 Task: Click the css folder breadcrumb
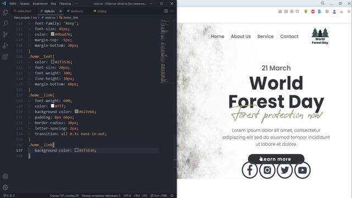click(35, 18)
